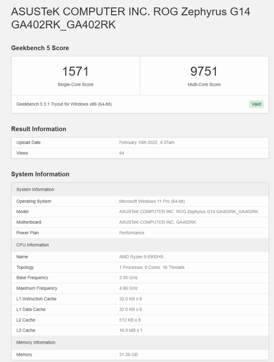Screen dimensions: 274x362
Task: Click the Multi-Core Score label
Action: tap(204, 84)
